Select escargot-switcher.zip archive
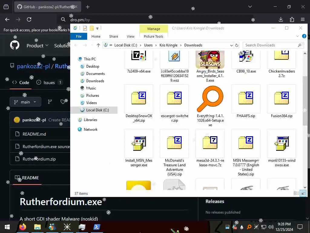 [x=174, y=103]
